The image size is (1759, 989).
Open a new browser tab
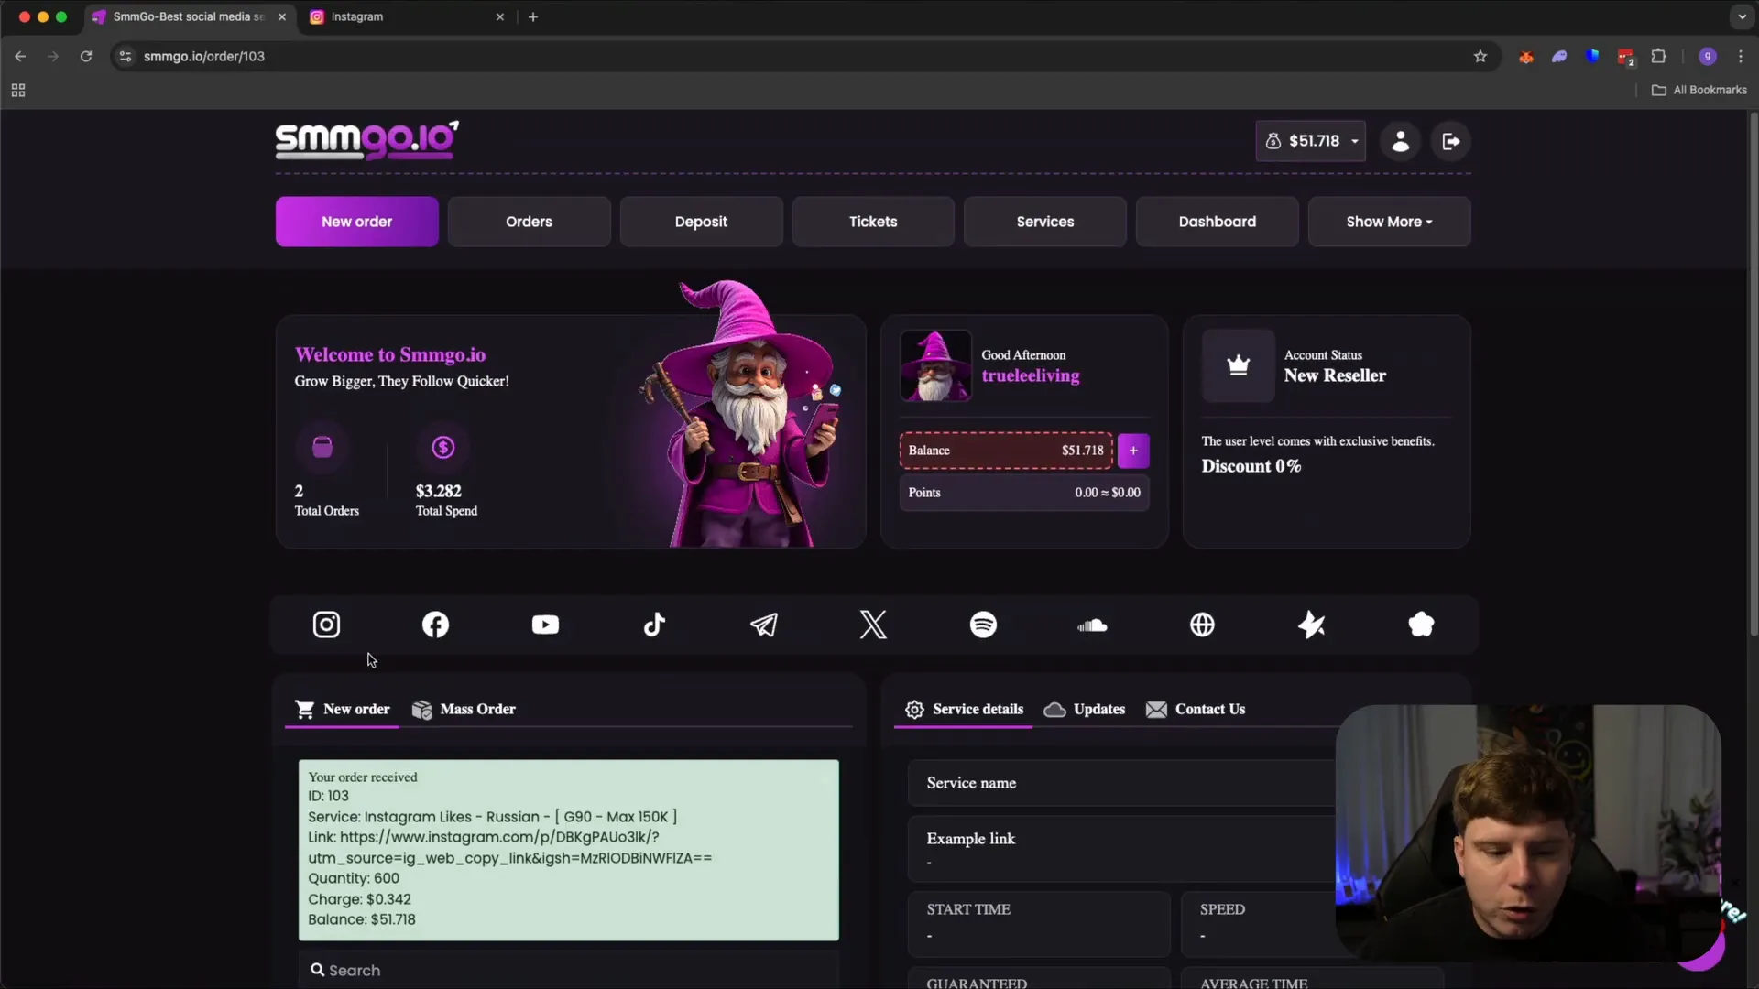point(533,16)
